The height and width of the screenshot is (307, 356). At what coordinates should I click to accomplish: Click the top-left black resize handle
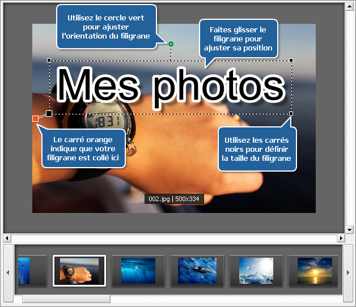(49, 61)
